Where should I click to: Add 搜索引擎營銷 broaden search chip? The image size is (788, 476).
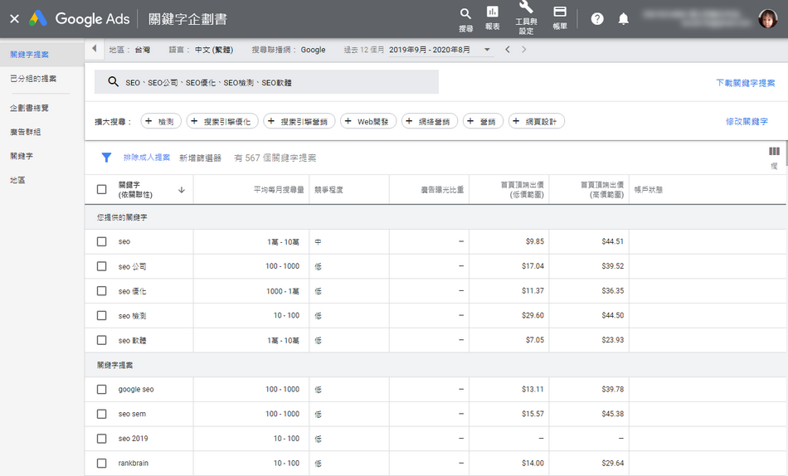tap(299, 121)
